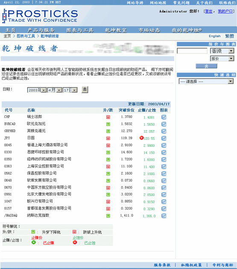Image resolution: width=237 pixels, height=269 pixels.
Task: Open the year dropdown showing 2003年
Action: point(37,90)
